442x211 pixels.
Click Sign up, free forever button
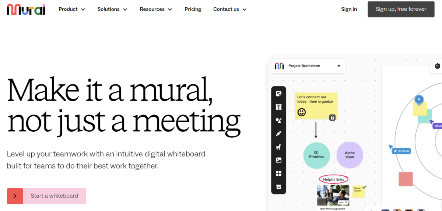tap(401, 9)
